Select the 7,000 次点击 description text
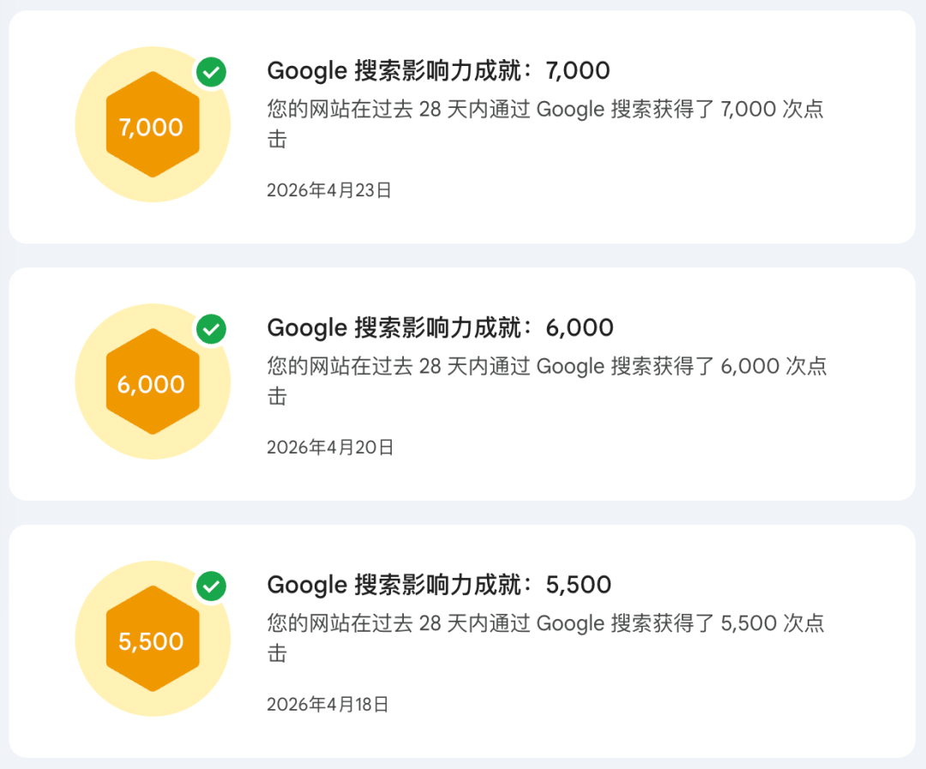The width and height of the screenshot is (926, 769). point(545,124)
